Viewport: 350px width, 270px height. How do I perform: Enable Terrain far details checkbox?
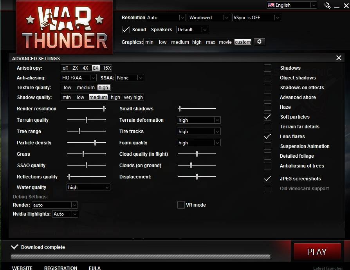267,127
